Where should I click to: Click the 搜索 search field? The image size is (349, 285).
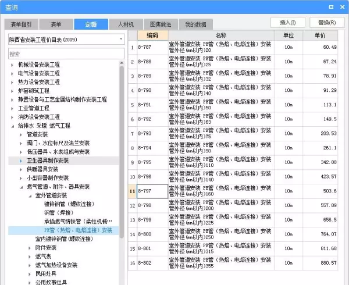coord(66,54)
